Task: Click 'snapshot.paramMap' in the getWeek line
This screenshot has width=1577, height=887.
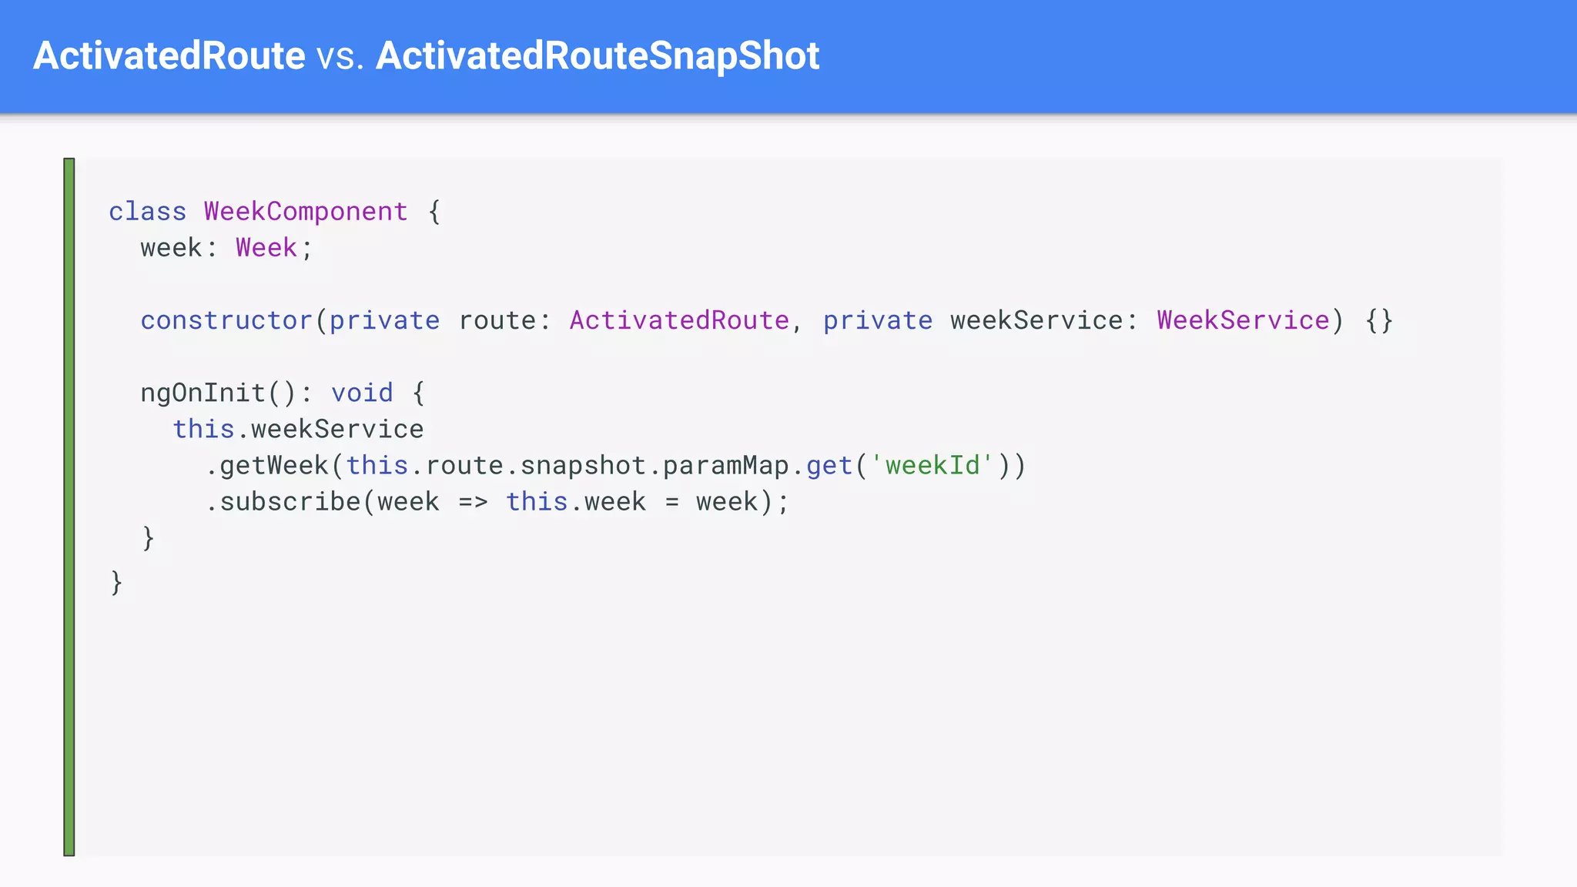Action: click(655, 466)
